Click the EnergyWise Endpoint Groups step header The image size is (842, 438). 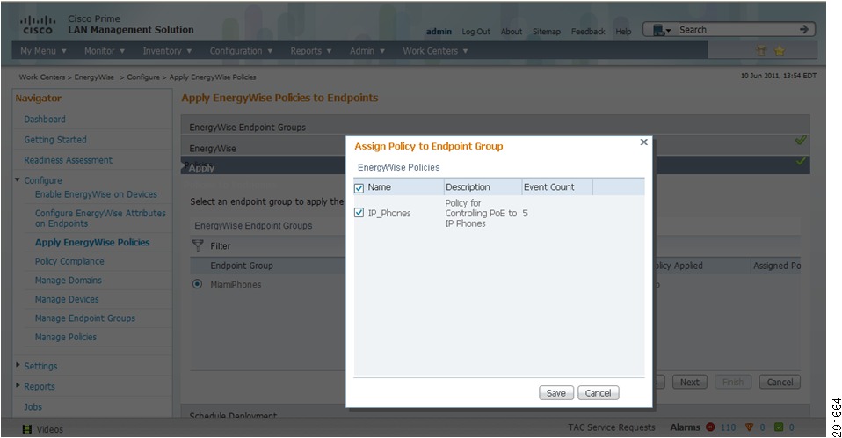(495, 125)
